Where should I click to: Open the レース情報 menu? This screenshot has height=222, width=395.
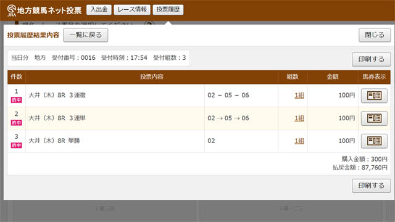[x=132, y=10]
